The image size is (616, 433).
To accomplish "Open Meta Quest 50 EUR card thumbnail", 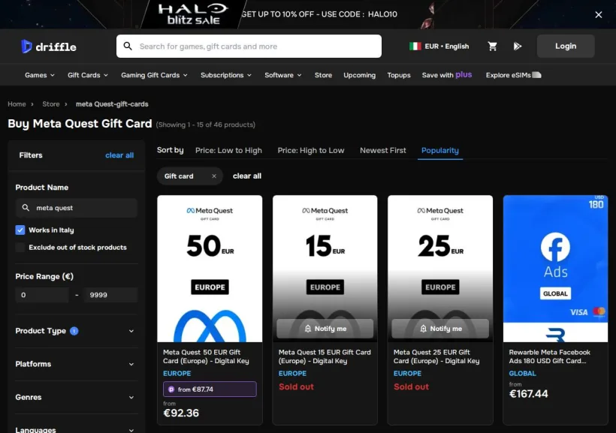I will pyautogui.click(x=210, y=269).
